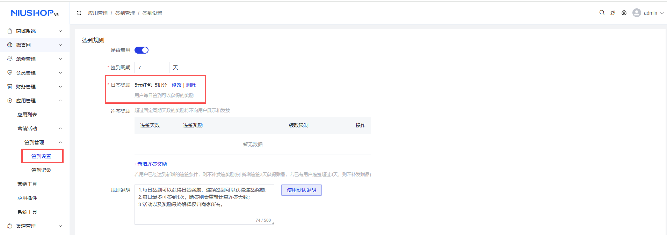Click 修改 link for daily reward
The height and width of the screenshot is (235, 667).
tap(176, 85)
